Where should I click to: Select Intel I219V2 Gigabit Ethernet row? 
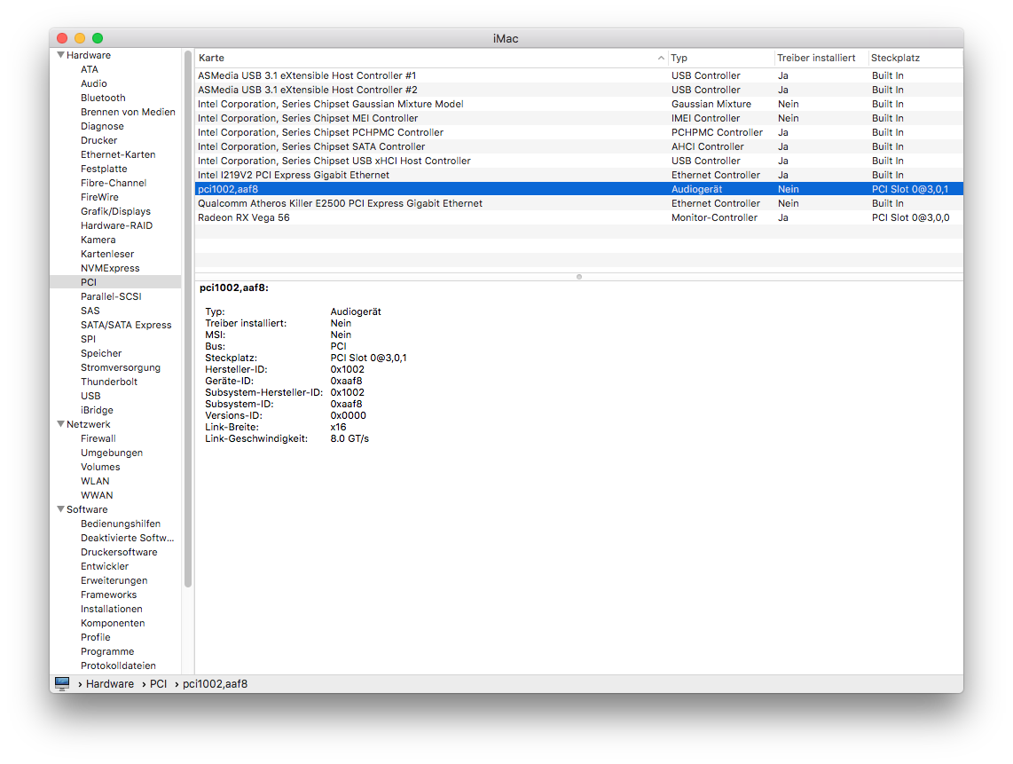click(579, 175)
